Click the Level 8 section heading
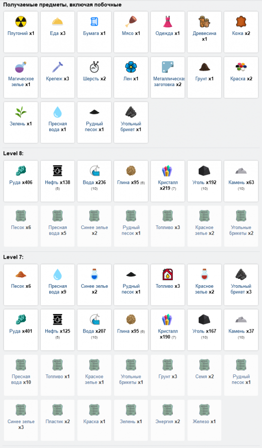Image resolution: width=262 pixels, height=448 pixels. 13,153
